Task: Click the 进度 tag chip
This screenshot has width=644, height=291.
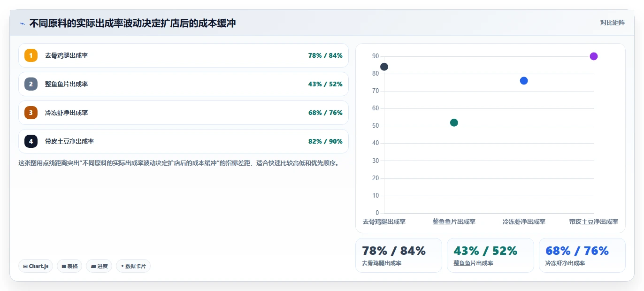Action: coord(99,266)
